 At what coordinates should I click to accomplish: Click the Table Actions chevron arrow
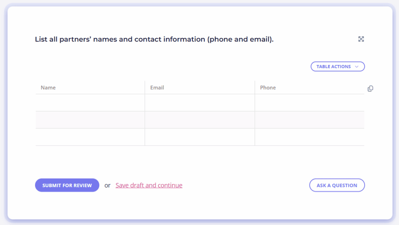pos(357,67)
